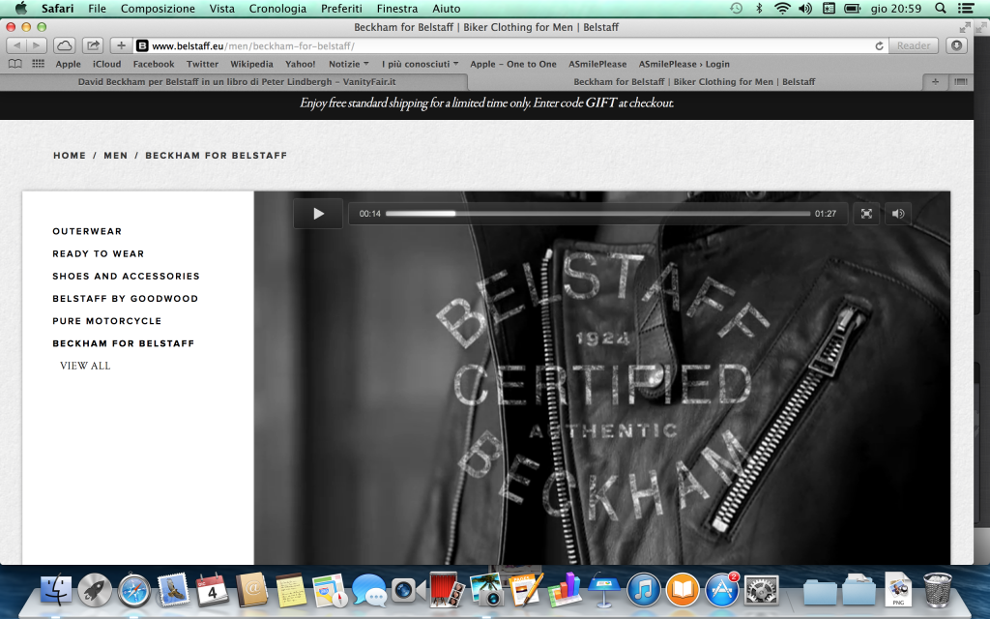Open the Outerwear category link
Image resolution: width=990 pixels, height=619 pixels.
(x=87, y=232)
